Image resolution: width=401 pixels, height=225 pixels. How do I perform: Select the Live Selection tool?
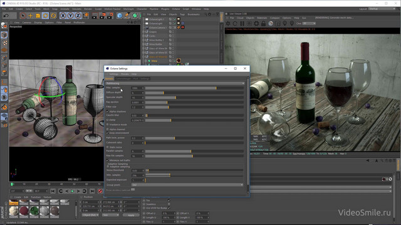pyautogui.click(x=23, y=16)
